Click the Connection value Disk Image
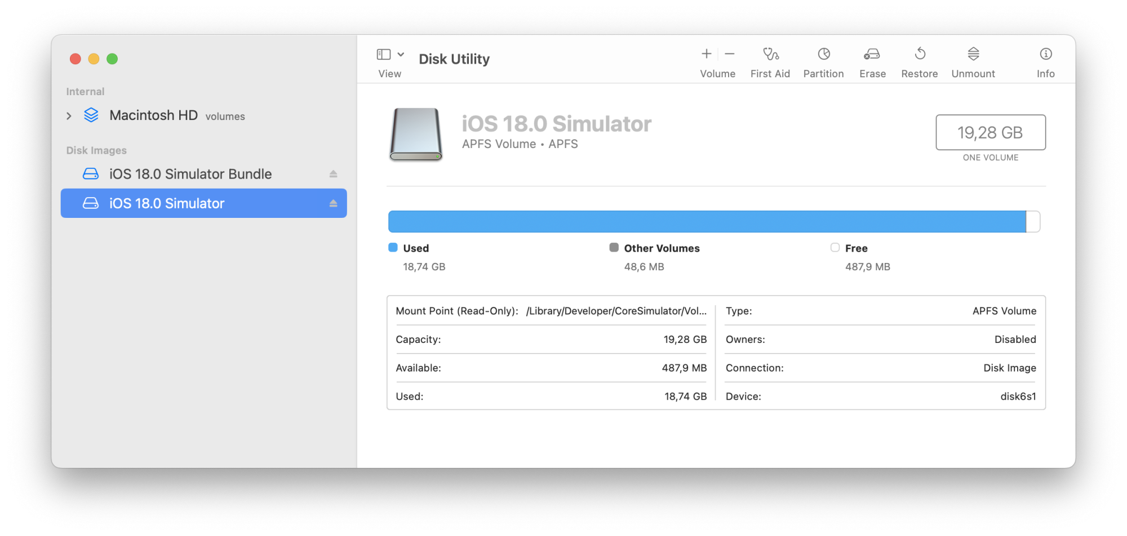 [1010, 368]
